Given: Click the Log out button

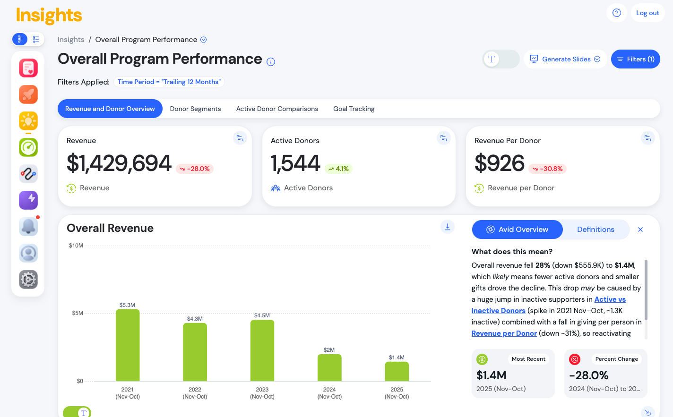Looking at the screenshot, I should [x=647, y=13].
